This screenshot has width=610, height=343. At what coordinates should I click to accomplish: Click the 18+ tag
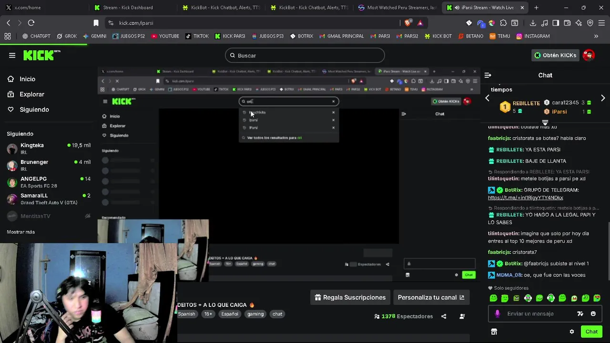pos(208,314)
